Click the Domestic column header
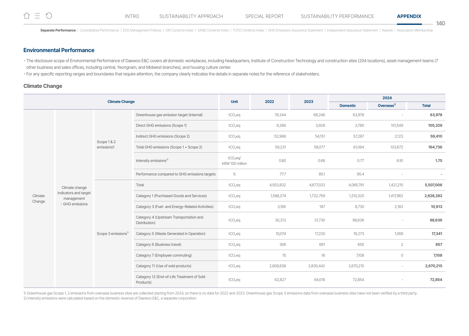 (348, 106)
